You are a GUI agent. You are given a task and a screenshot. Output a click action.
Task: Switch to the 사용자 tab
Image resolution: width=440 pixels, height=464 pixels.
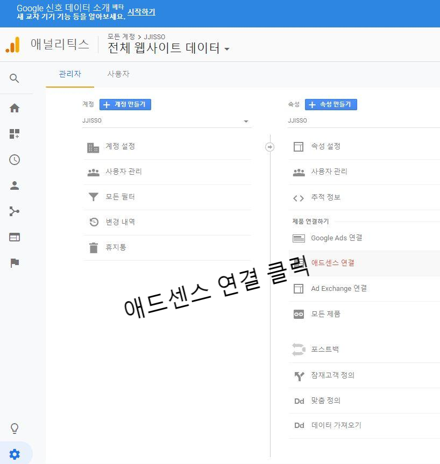pyautogui.click(x=118, y=74)
